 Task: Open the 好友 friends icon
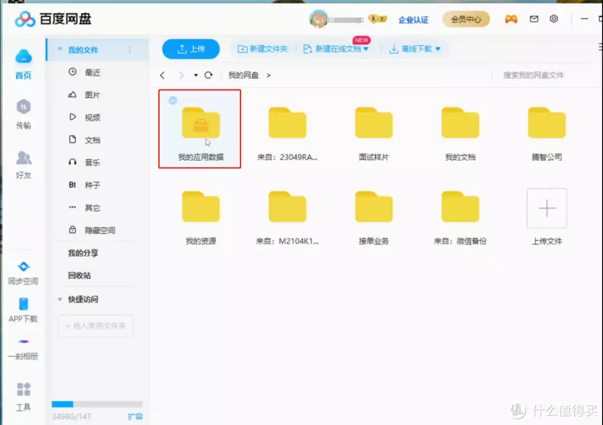[x=23, y=157]
